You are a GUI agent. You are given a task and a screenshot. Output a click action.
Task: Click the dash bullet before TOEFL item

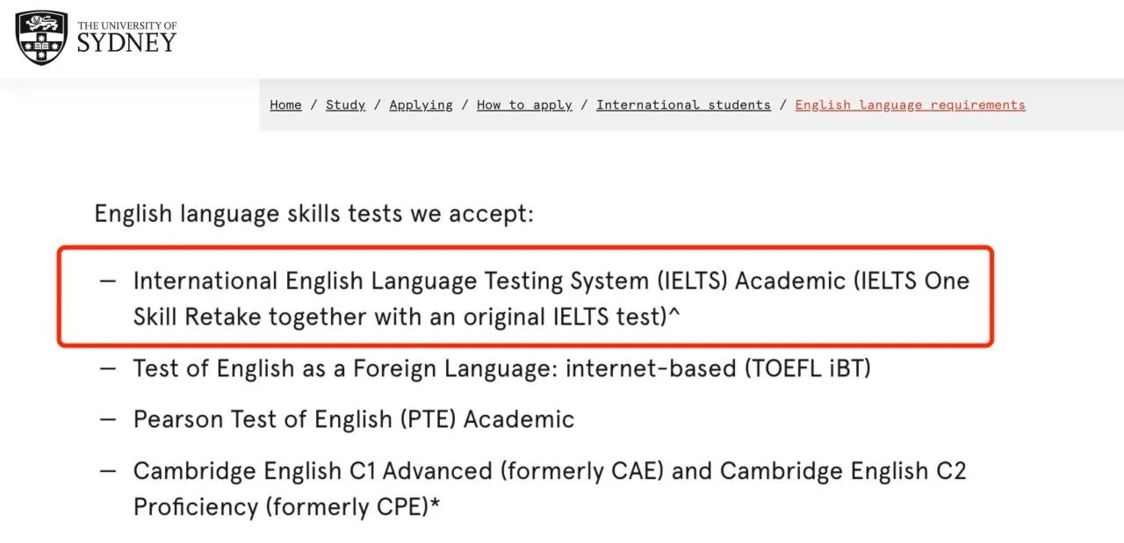click(107, 368)
